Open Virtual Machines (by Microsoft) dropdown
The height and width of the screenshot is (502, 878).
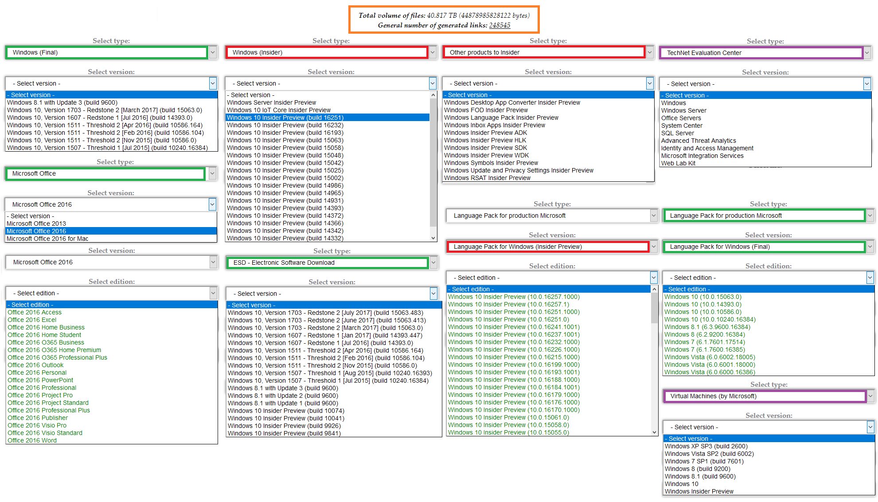[x=769, y=396]
